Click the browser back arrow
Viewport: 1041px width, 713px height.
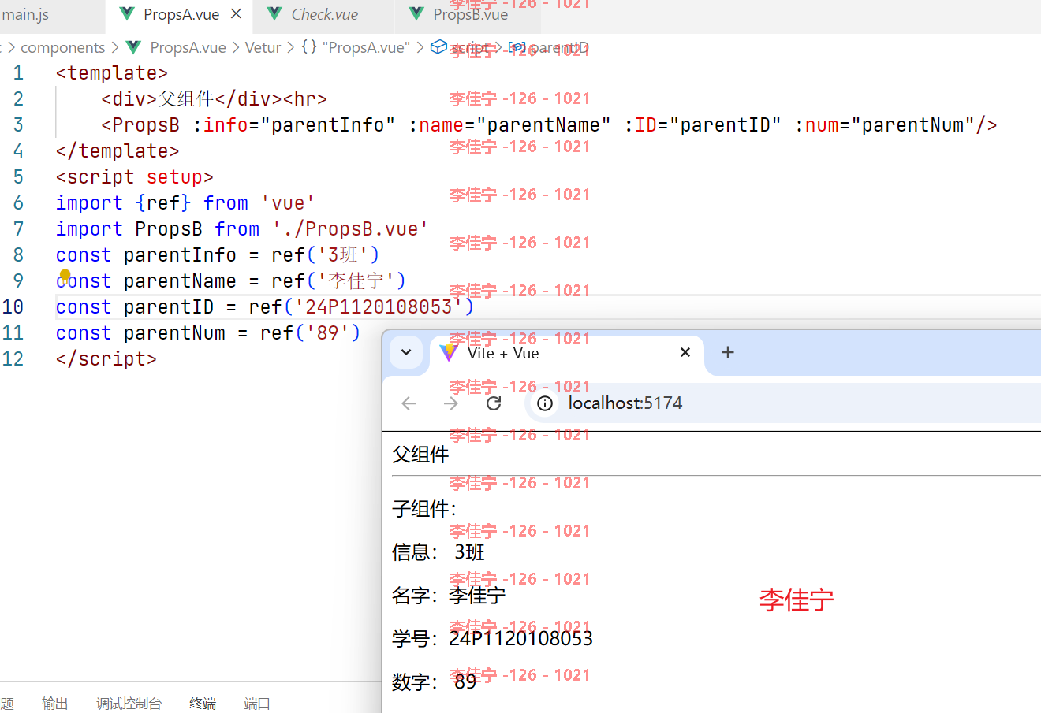[409, 403]
